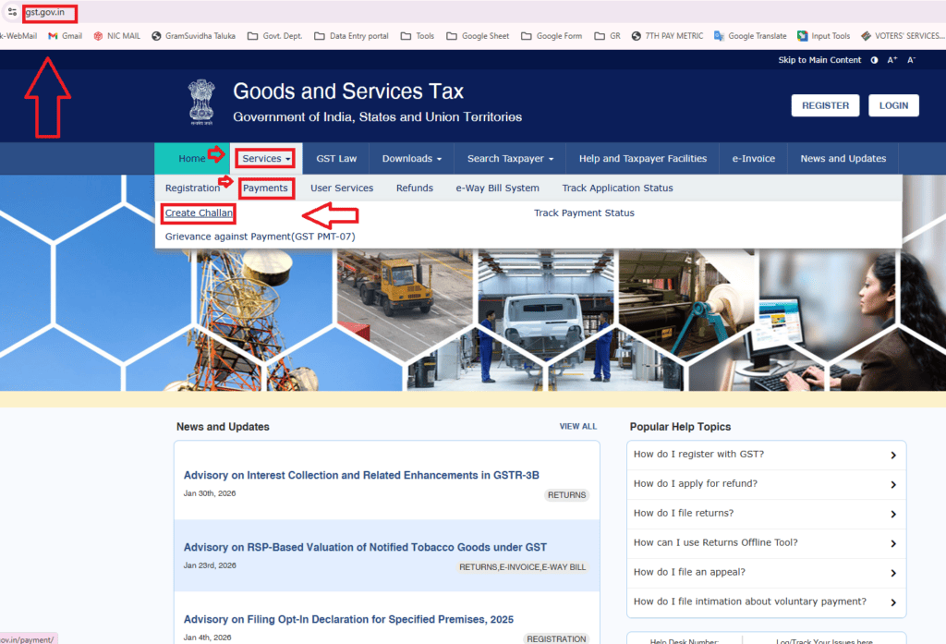Screen dimensions: 946x644
Task: Open the 7TH PAY METRIC bookmark
Action: (x=667, y=36)
